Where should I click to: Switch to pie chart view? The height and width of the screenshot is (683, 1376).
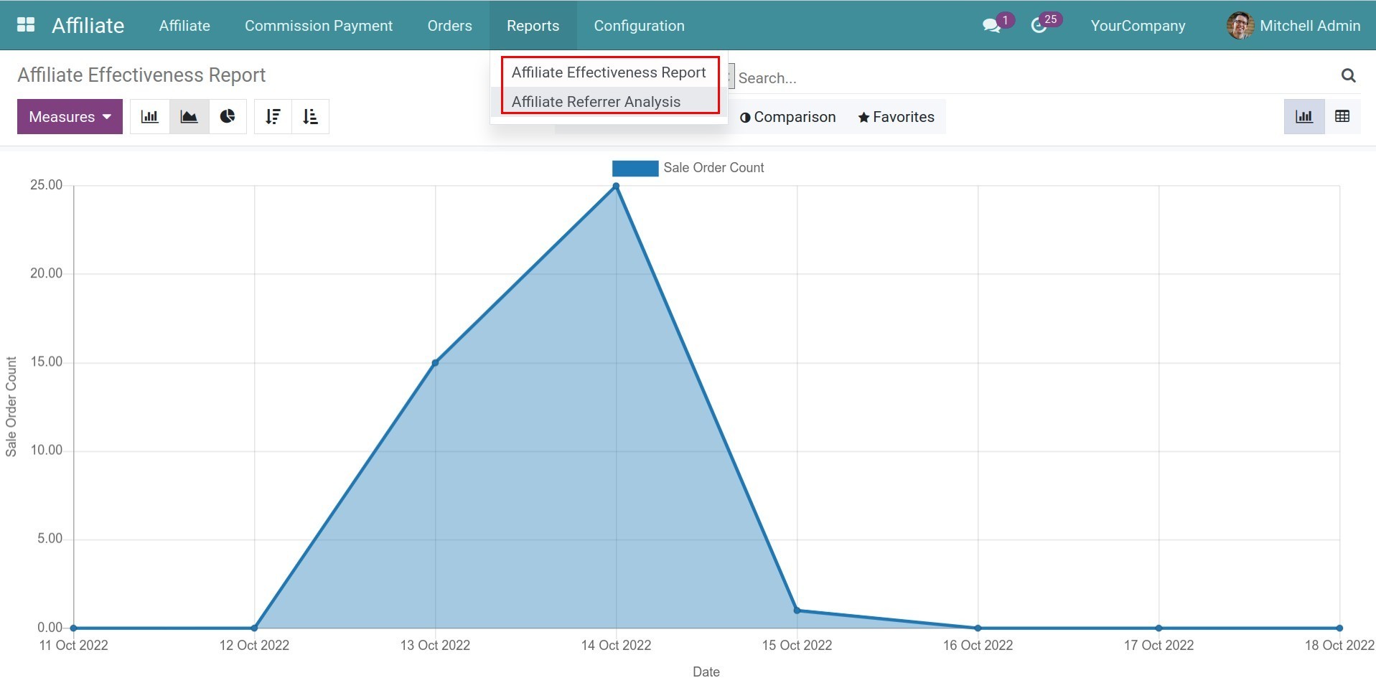pos(228,117)
